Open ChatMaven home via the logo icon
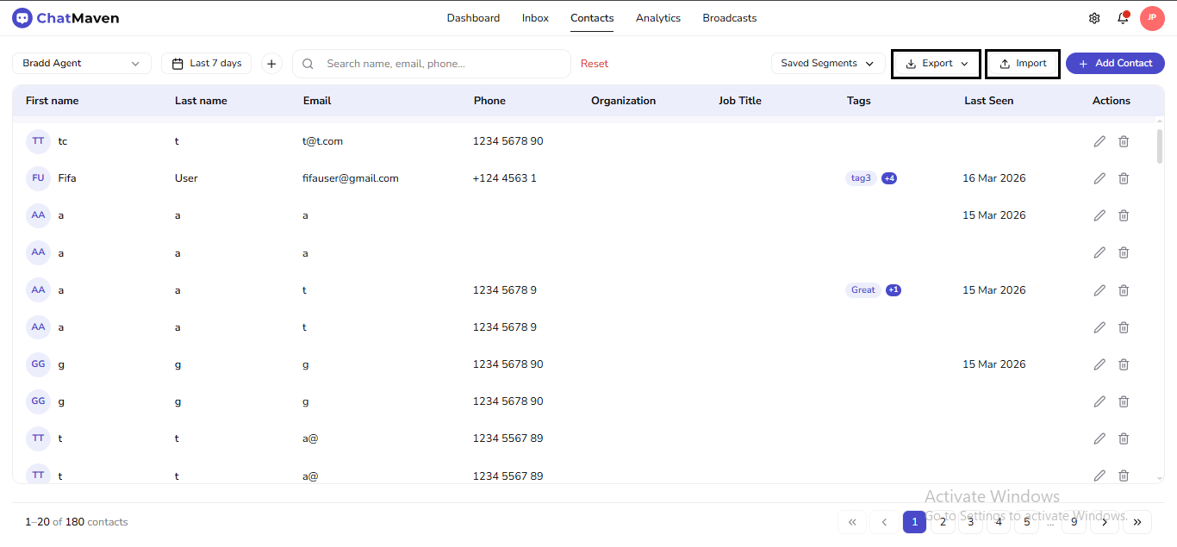This screenshot has height=547, width=1177. (x=22, y=17)
